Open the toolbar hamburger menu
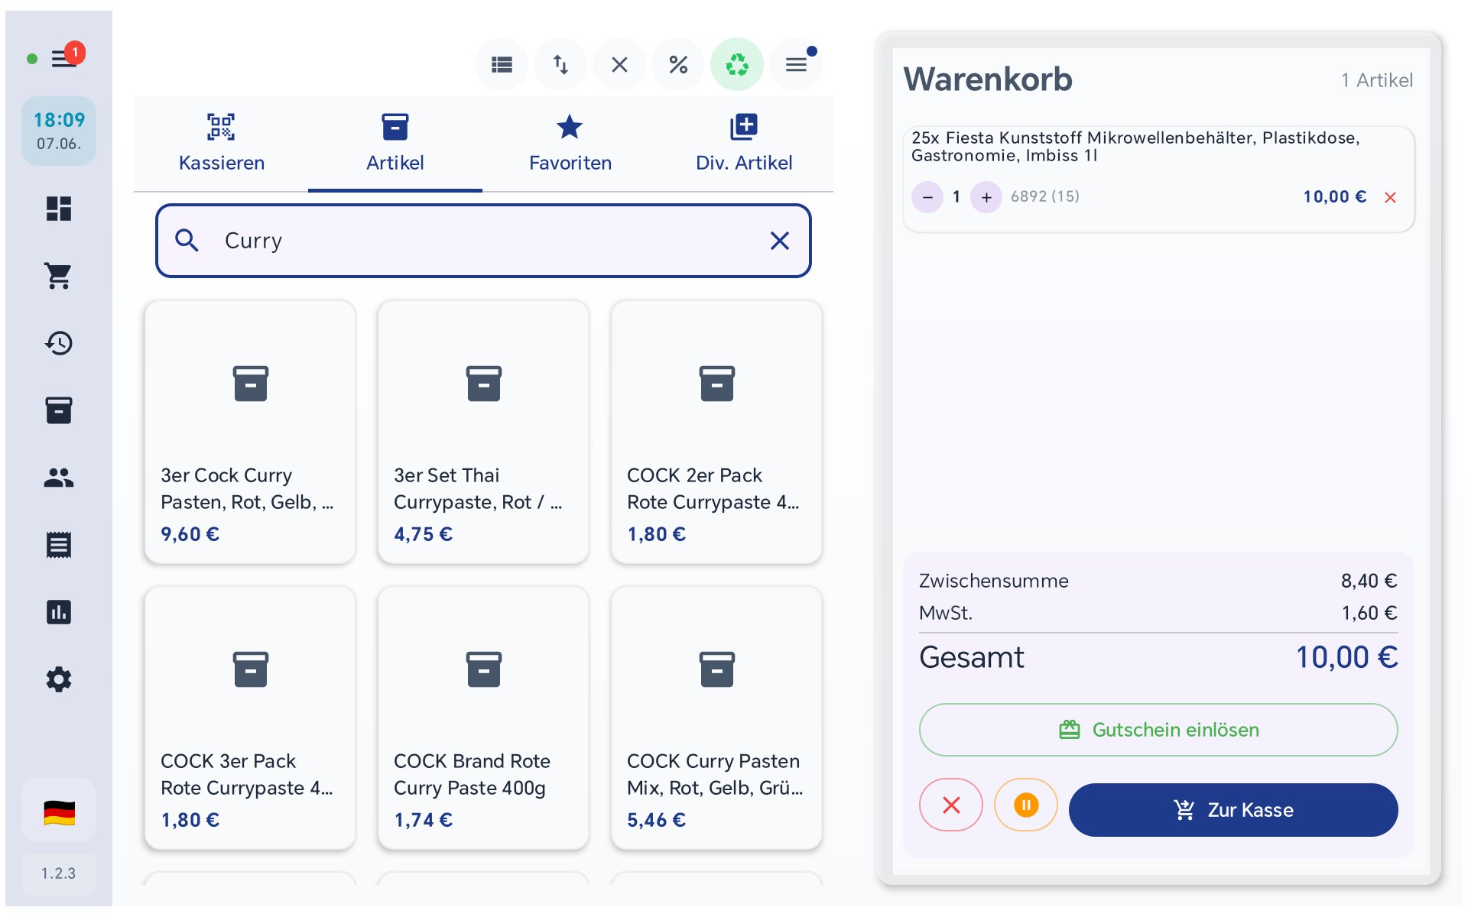1468x917 pixels. [x=796, y=65]
